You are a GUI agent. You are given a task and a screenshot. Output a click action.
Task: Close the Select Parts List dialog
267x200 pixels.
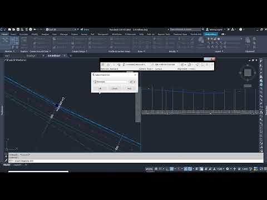(135, 74)
